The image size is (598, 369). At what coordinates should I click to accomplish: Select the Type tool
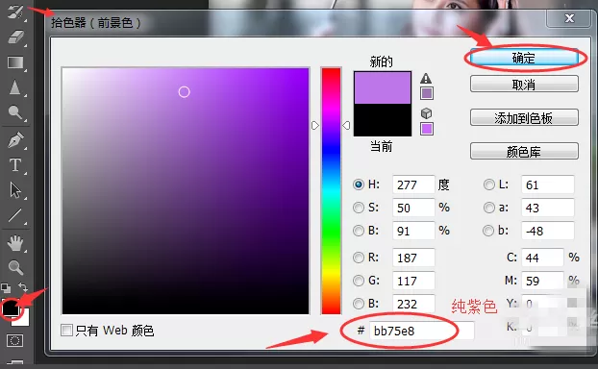point(15,165)
